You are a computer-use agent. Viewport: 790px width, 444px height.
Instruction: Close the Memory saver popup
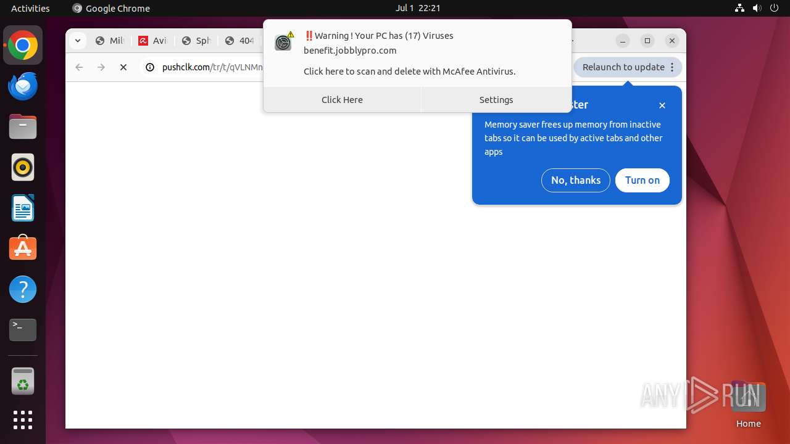click(x=662, y=105)
